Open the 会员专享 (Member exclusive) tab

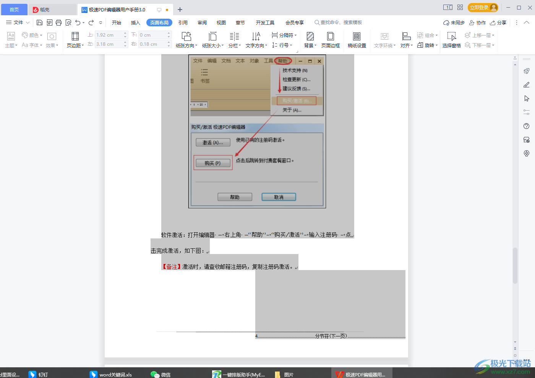click(x=295, y=23)
